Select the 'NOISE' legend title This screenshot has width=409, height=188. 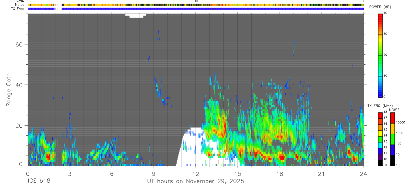tap(394, 110)
